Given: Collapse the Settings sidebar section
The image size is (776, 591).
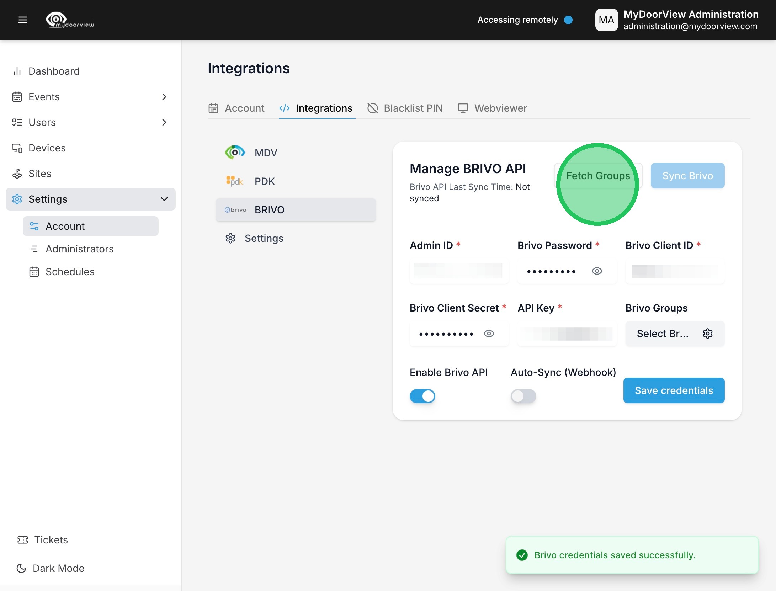Looking at the screenshot, I should (x=164, y=199).
